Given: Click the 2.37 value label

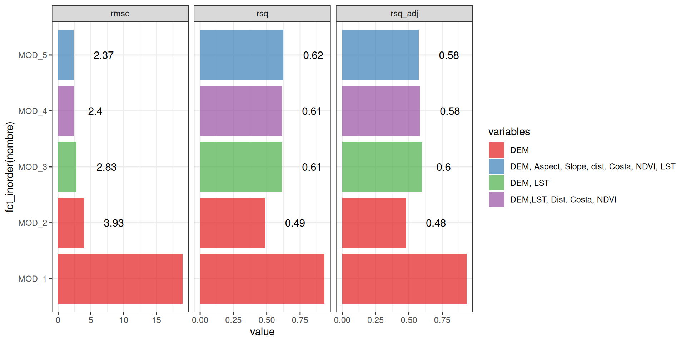Looking at the screenshot, I should pyautogui.click(x=104, y=55).
